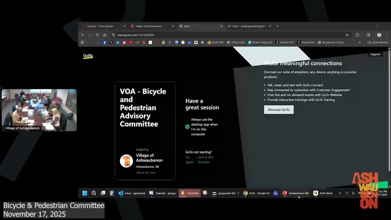Bookmark this page with the star icon

(347, 35)
